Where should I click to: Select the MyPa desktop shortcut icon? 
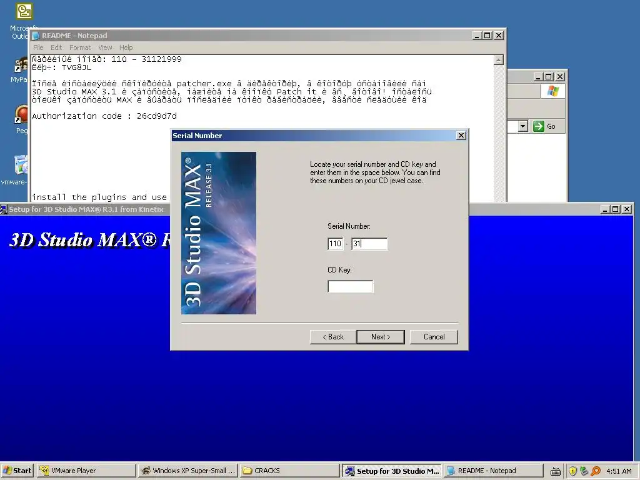21,65
